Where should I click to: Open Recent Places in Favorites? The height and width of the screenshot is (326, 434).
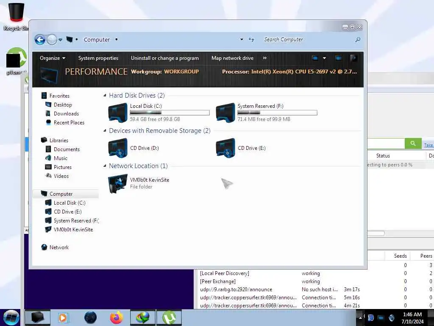click(x=69, y=123)
